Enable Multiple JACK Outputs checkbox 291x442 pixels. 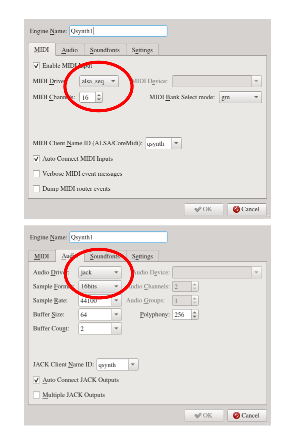tap(36, 395)
